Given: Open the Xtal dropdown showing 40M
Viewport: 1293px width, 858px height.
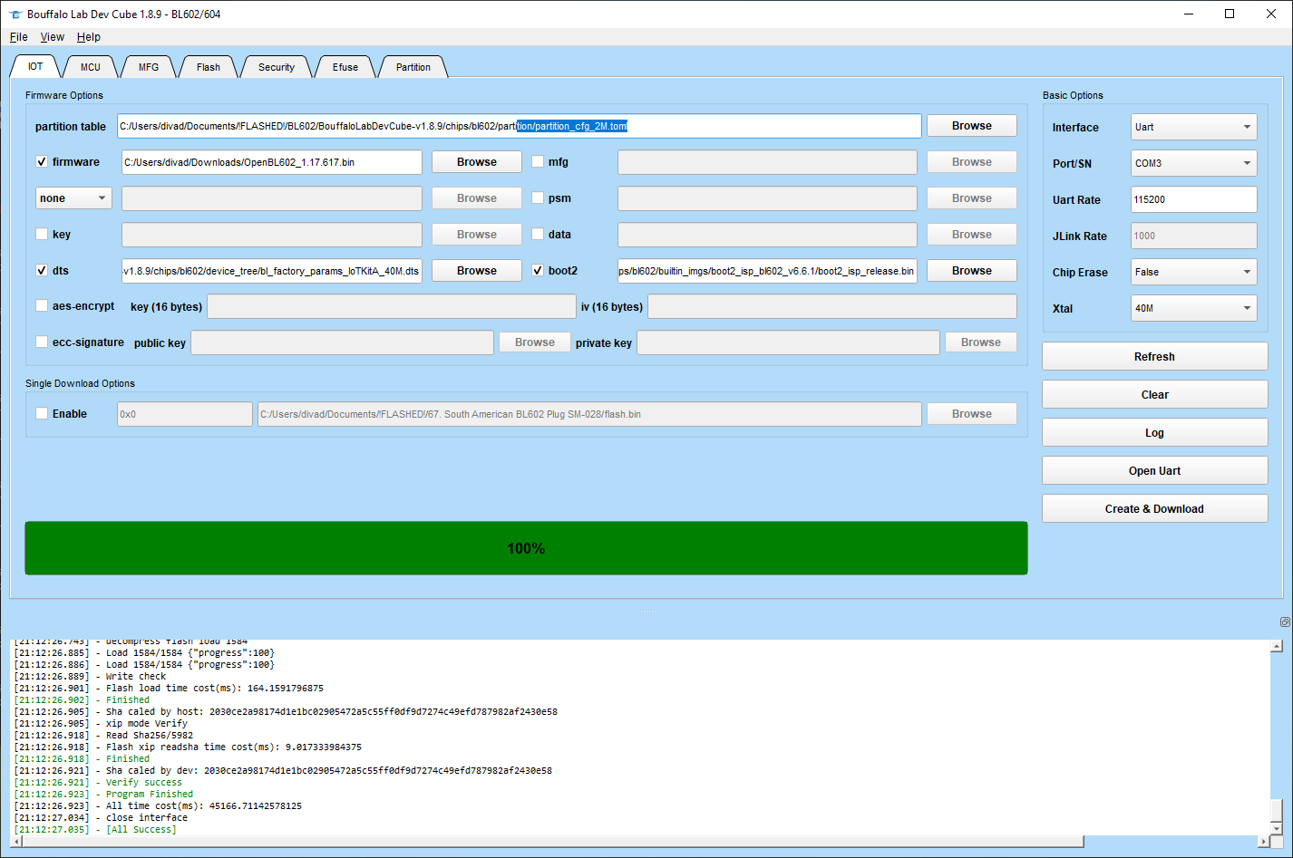Looking at the screenshot, I should (x=1194, y=308).
